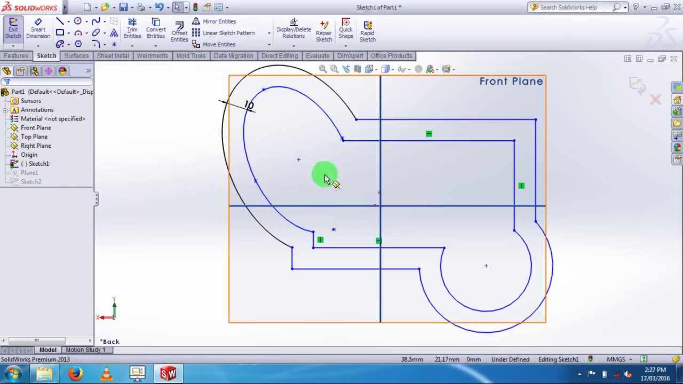Select the Polygon sketch tool

(78, 44)
